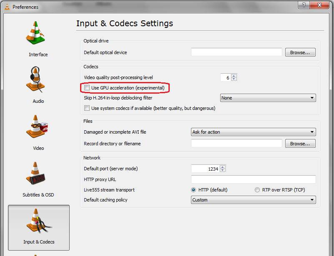Select HTTP (default) stream transport radio
The width and height of the screenshot is (334, 256).
tap(193, 190)
